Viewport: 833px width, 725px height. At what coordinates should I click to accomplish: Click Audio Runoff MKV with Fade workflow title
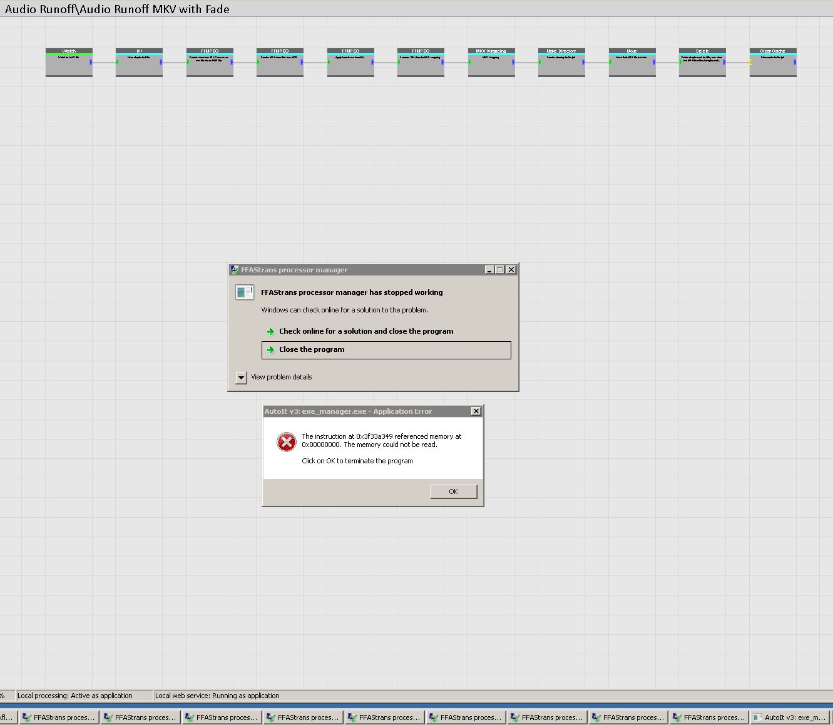click(117, 9)
